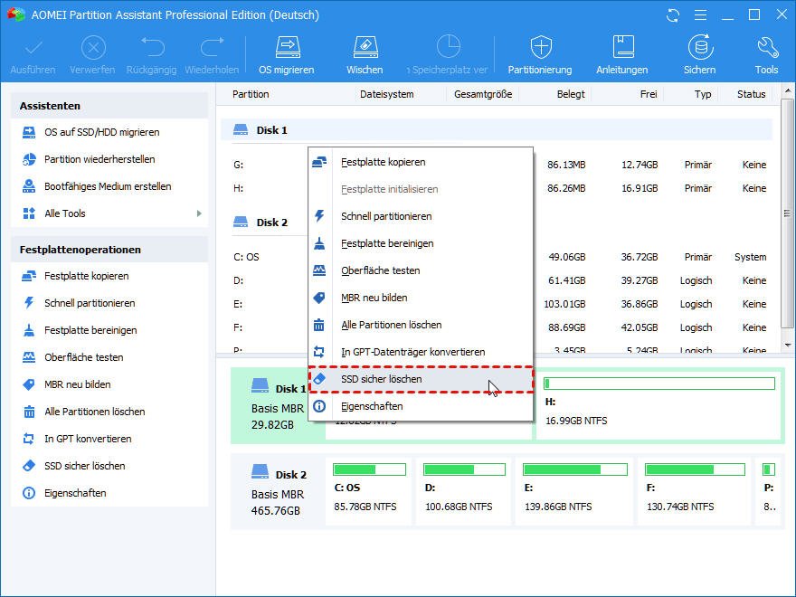Image resolution: width=796 pixels, height=597 pixels.
Task: Launch Bootfähiges Medium erstellen
Action: click(109, 186)
